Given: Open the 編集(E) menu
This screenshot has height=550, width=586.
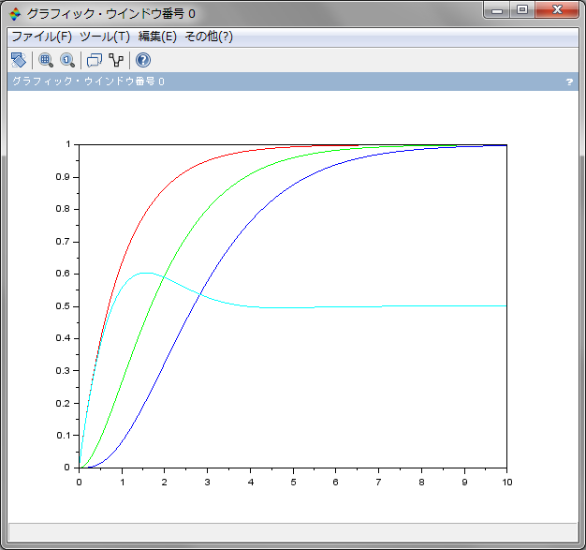Looking at the screenshot, I should pos(156,37).
